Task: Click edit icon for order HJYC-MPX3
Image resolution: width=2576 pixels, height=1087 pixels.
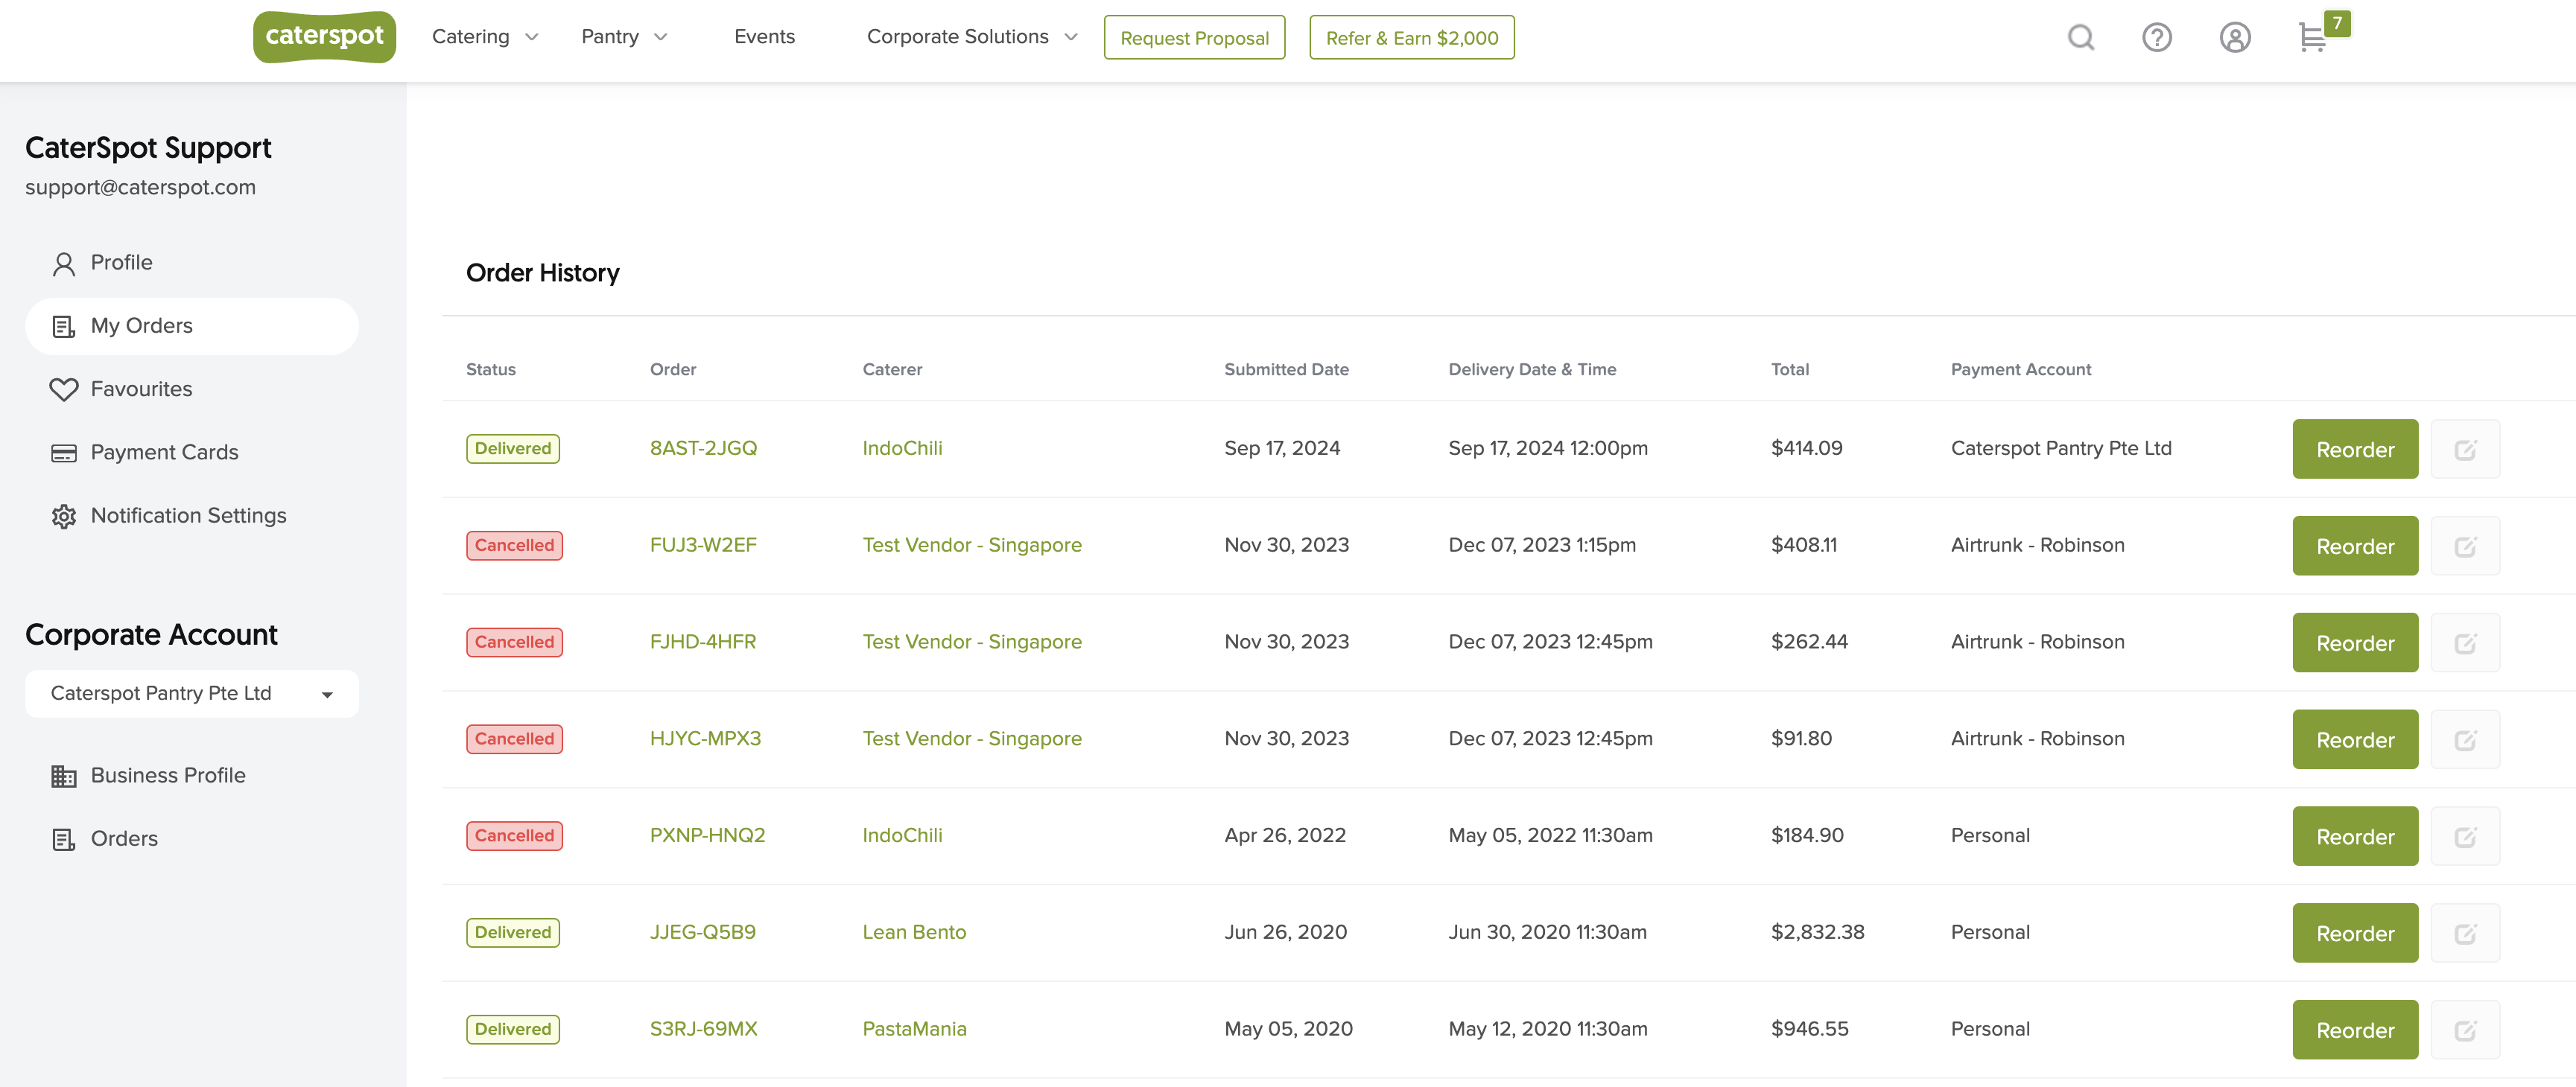Action: (2465, 739)
